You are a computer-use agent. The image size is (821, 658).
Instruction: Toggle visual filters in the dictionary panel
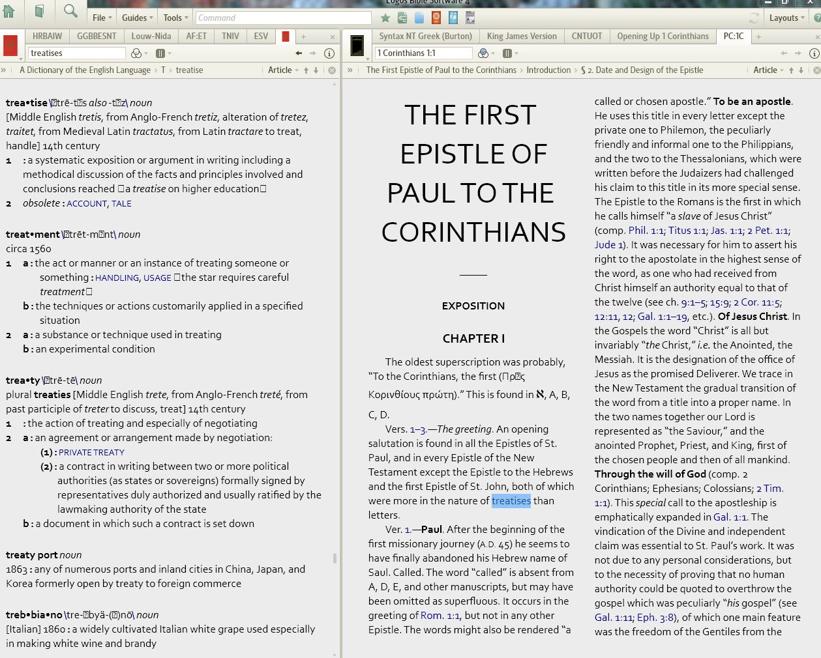[136, 53]
